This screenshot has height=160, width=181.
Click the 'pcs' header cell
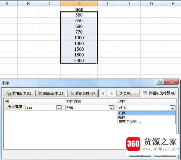79,9
